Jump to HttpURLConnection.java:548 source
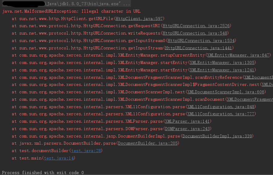 [x=195, y=33]
